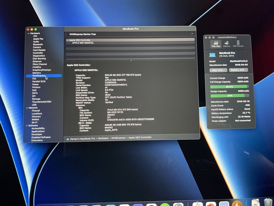Viewport: 274px width, 206px height.
Task: Select Accessibility under Software
Action: (x=38, y=128)
